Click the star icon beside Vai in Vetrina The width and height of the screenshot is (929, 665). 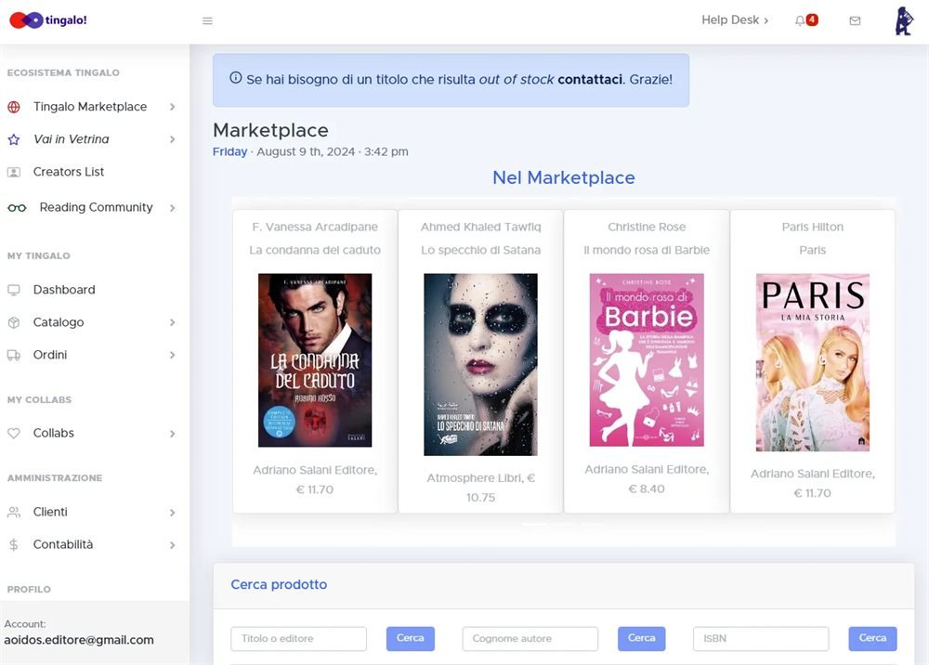[x=14, y=139]
